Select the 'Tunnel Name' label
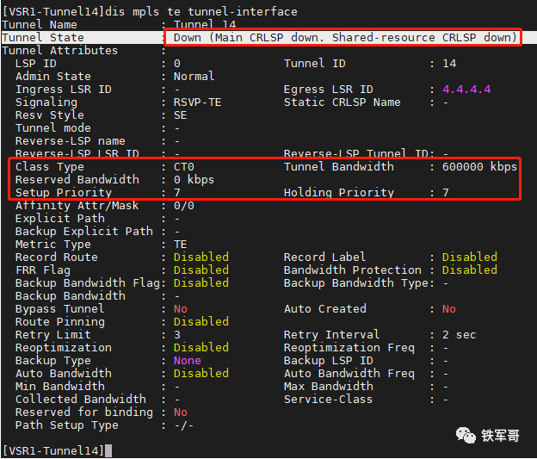Viewport: 537px width, 459px height. 40,25
